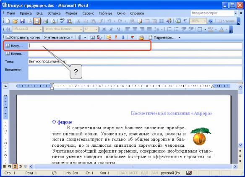Open the Таблица menu
The height and width of the screenshot is (177, 245).
click(x=105, y=13)
